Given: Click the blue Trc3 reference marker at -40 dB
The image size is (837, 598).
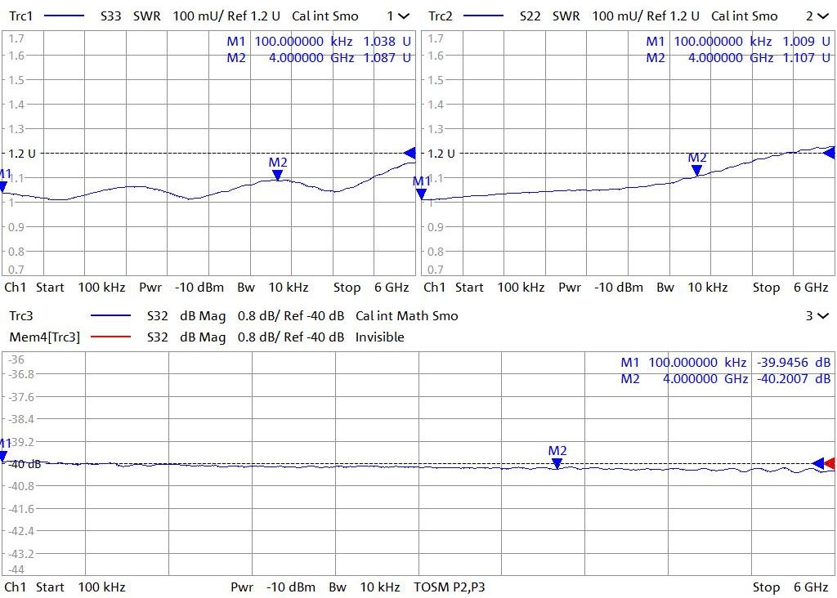Looking at the screenshot, I should pyautogui.click(x=818, y=463).
